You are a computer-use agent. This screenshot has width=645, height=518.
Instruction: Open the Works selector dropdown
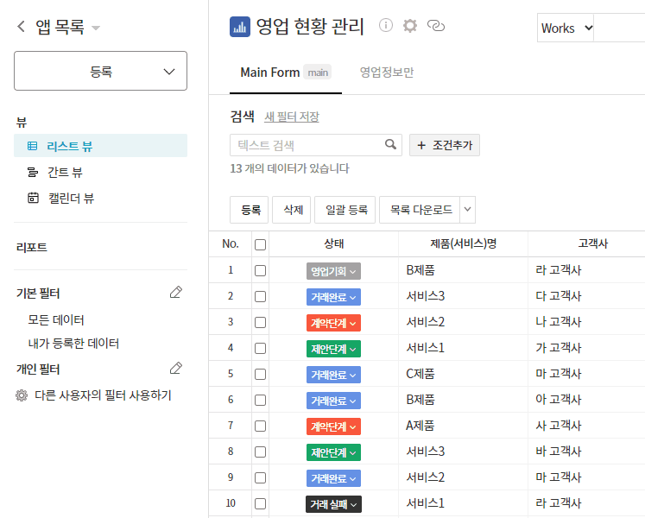[566, 28]
